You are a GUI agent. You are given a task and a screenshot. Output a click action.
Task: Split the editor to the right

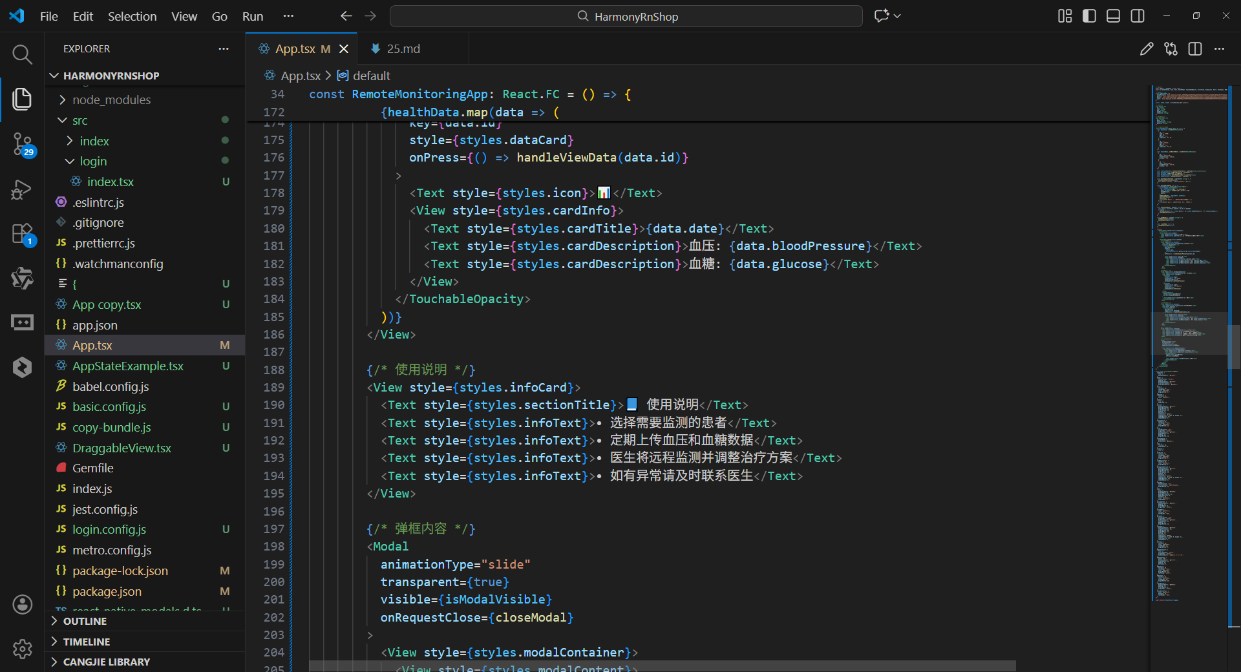[x=1195, y=49]
